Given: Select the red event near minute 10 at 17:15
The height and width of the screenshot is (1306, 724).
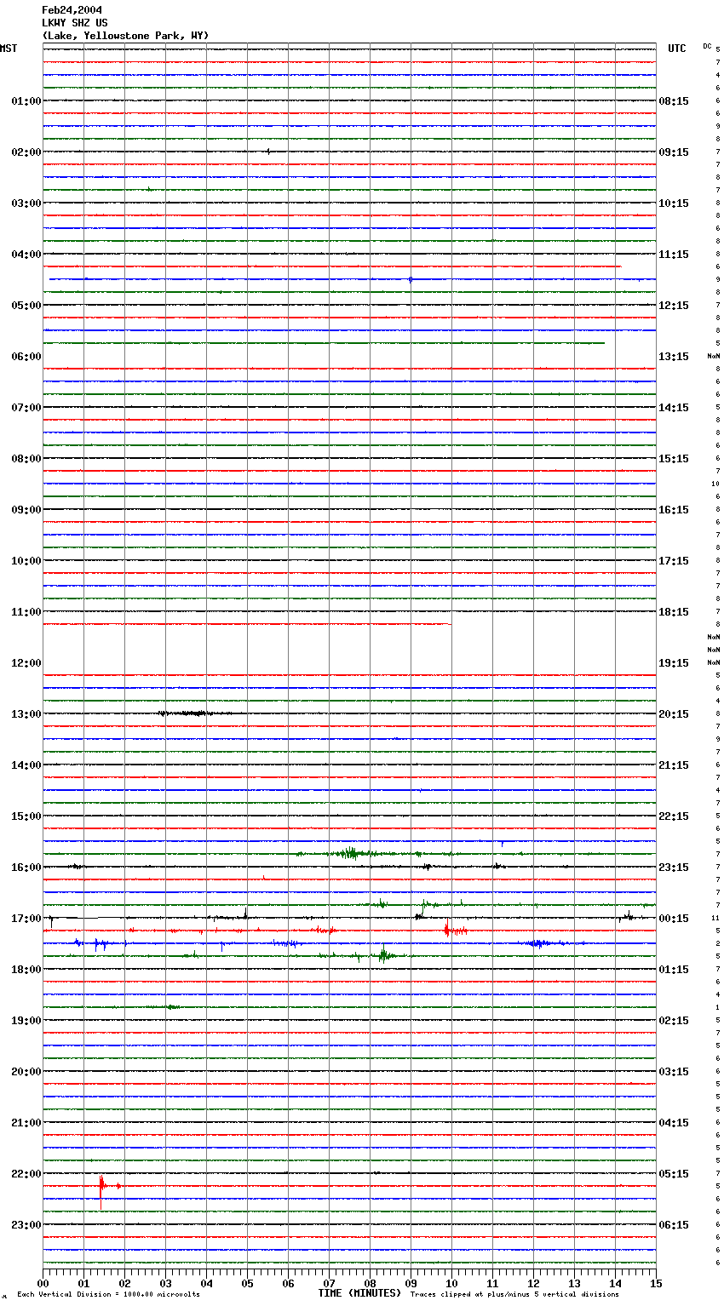Looking at the screenshot, I should (450, 931).
